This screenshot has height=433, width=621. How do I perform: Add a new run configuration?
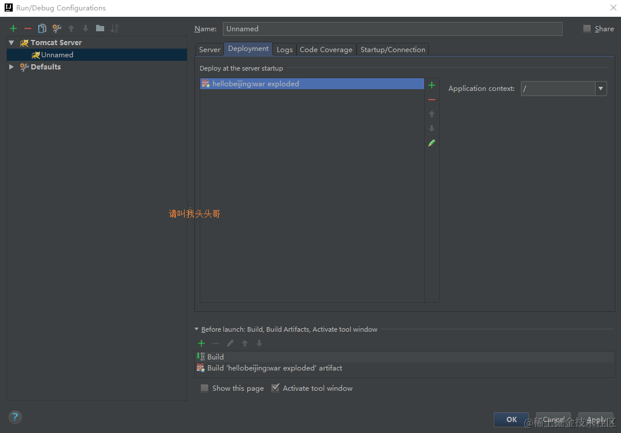[13, 28]
